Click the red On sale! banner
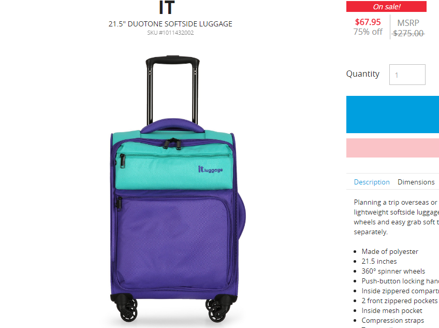Screen dimensions: 439x328 tap(386, 6)
